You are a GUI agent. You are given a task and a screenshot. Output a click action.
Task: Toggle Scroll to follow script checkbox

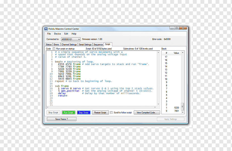[111, 112]
